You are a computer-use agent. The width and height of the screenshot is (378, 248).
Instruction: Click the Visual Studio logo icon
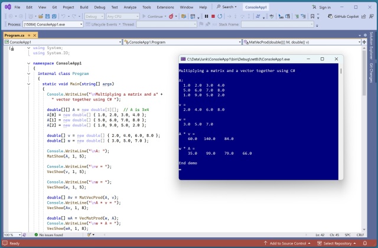(x=8, y=7)
